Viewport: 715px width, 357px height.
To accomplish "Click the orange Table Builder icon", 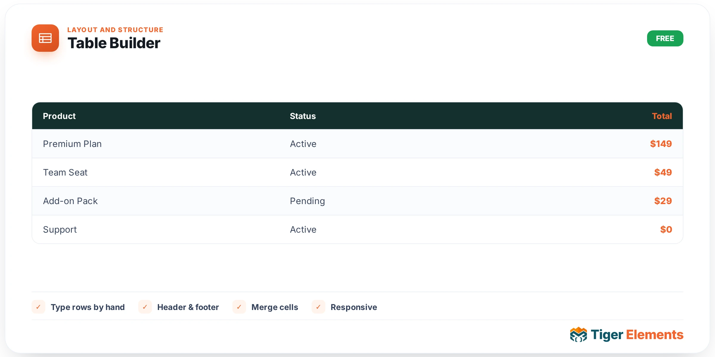I will tap(45, 38).
